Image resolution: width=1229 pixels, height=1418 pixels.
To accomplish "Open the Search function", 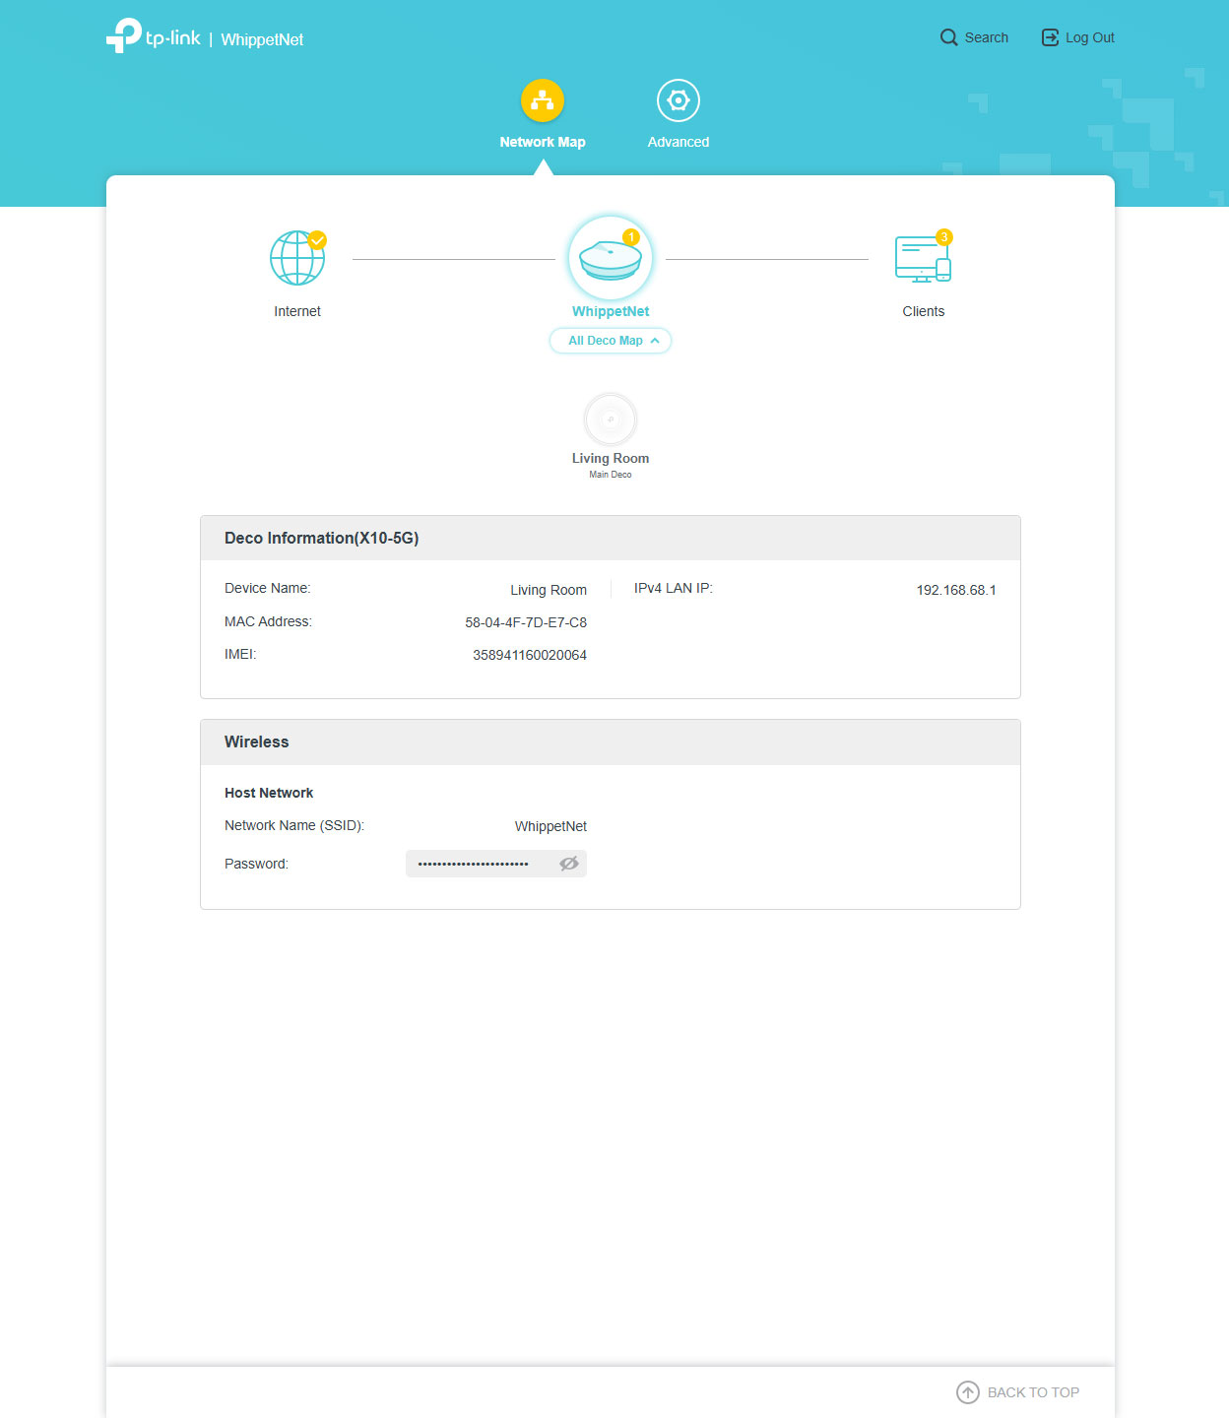I will click(x=974, y=37).
